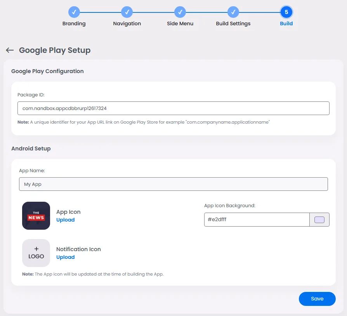Image resolution: width=347 pixels, height=316 pixels.
Task: Click the Package ID input field
Action: 173,108
